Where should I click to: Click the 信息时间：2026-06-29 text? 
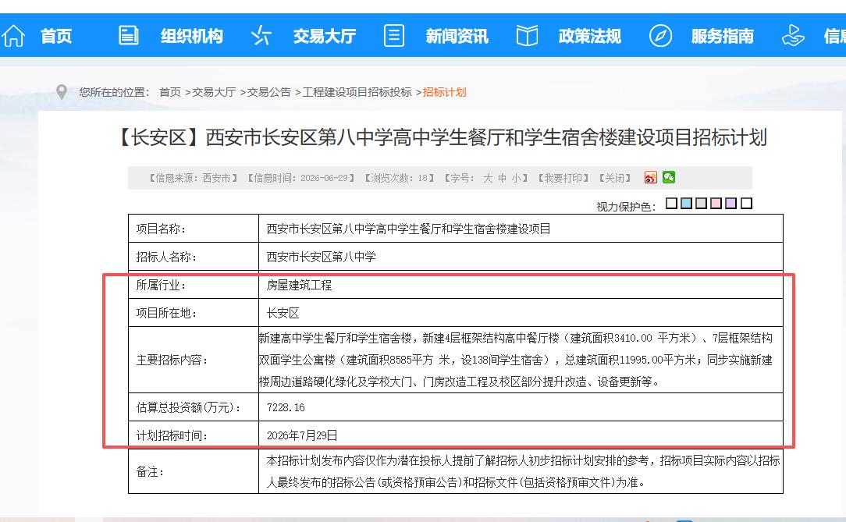click(301, 178)
